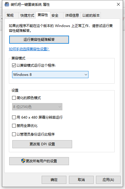125x189 pixels.
Task: Enable 以管理员身份运行此程序 checkbox
Action: coord(14,134)
